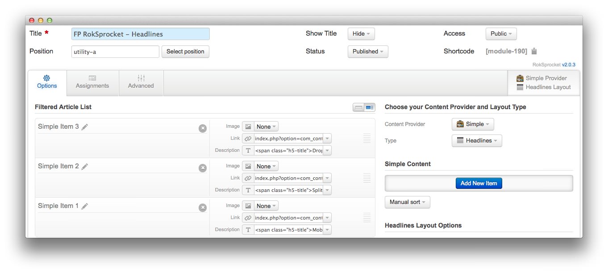
Task: Click image picker icon for Simple Item 3
Action: pyautogui.click(x=248, y=126)
